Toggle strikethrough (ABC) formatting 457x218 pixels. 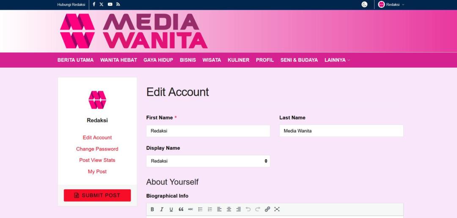(190, 209)
